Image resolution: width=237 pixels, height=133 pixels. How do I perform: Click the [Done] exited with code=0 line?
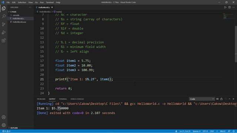pos(76,113)
